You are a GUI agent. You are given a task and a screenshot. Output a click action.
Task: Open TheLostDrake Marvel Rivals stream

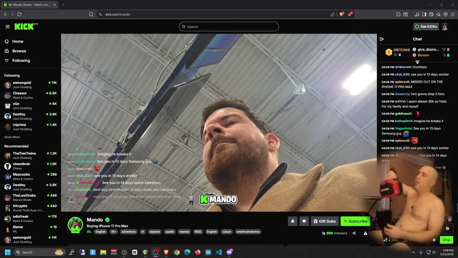point(30,197)
